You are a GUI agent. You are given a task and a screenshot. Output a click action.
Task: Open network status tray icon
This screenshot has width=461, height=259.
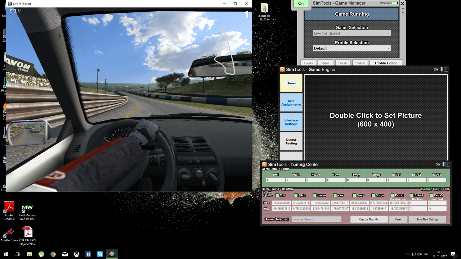point(414,254)
